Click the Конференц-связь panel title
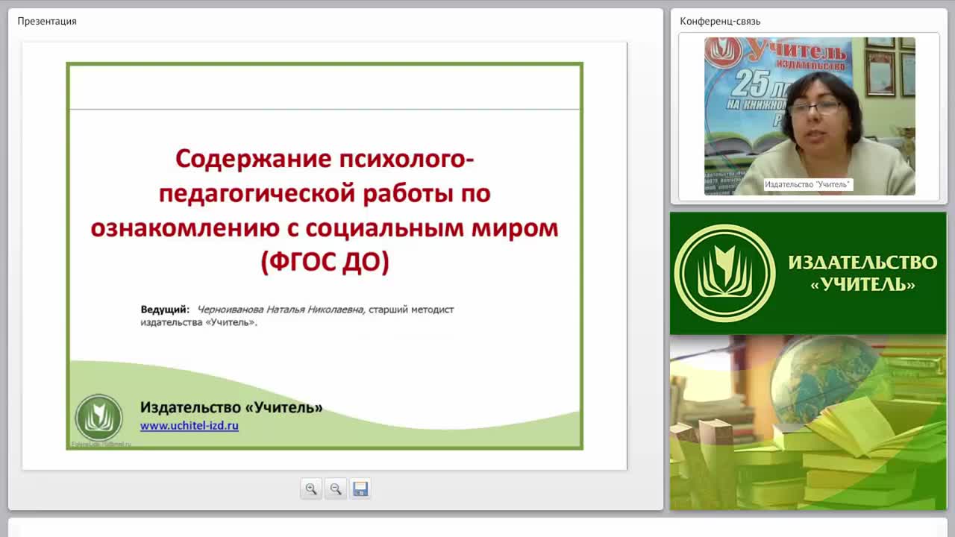The image size is (955, 537). pyautogui.click(x=720, y=21)
